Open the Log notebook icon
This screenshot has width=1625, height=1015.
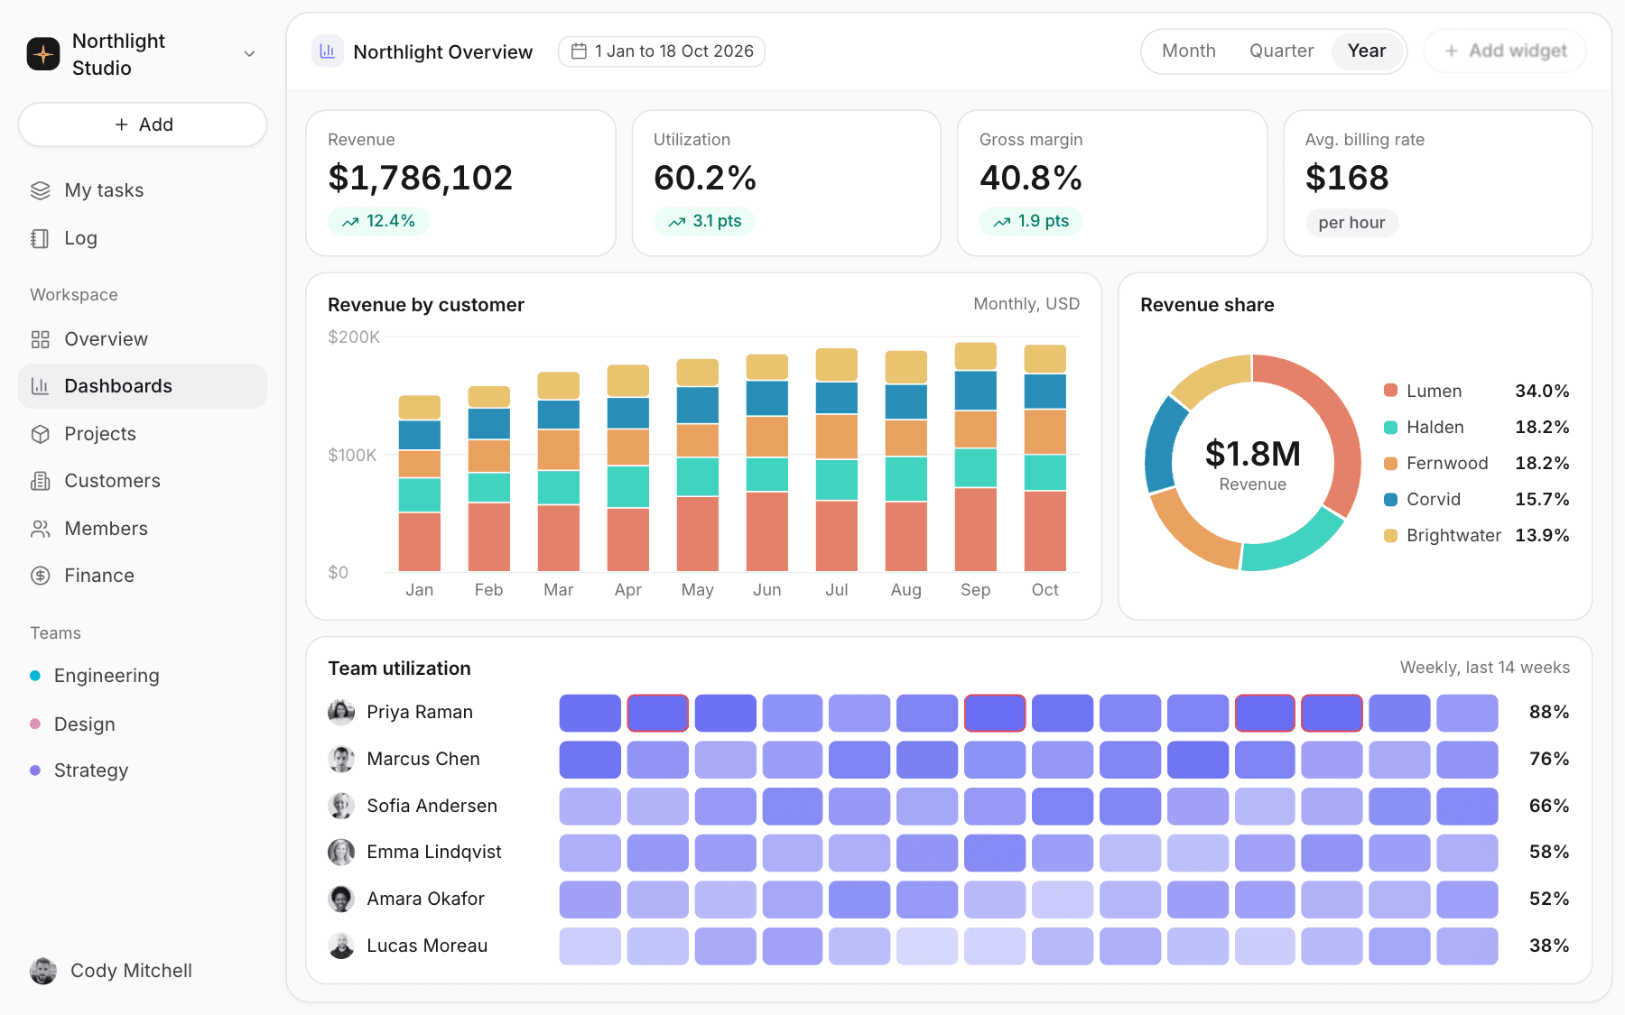[x=41, y=238]
